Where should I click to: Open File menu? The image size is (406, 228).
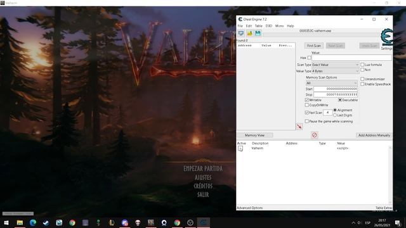tap(240, 26)
